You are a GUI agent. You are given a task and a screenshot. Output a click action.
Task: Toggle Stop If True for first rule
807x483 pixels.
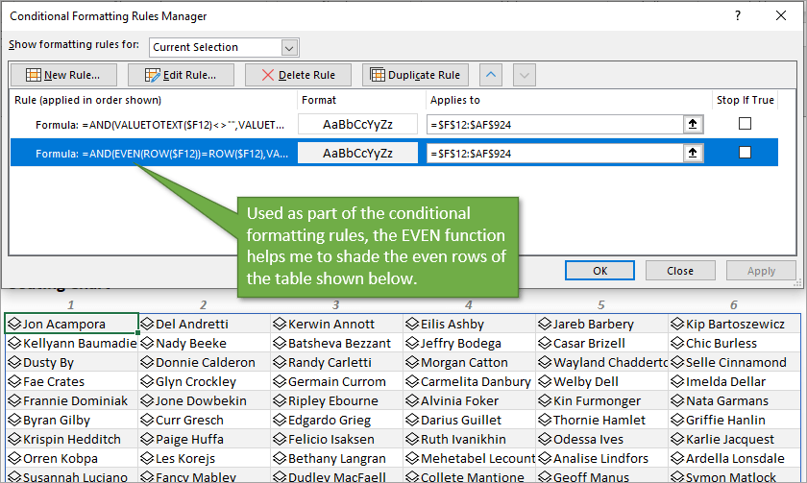point(745,124)
